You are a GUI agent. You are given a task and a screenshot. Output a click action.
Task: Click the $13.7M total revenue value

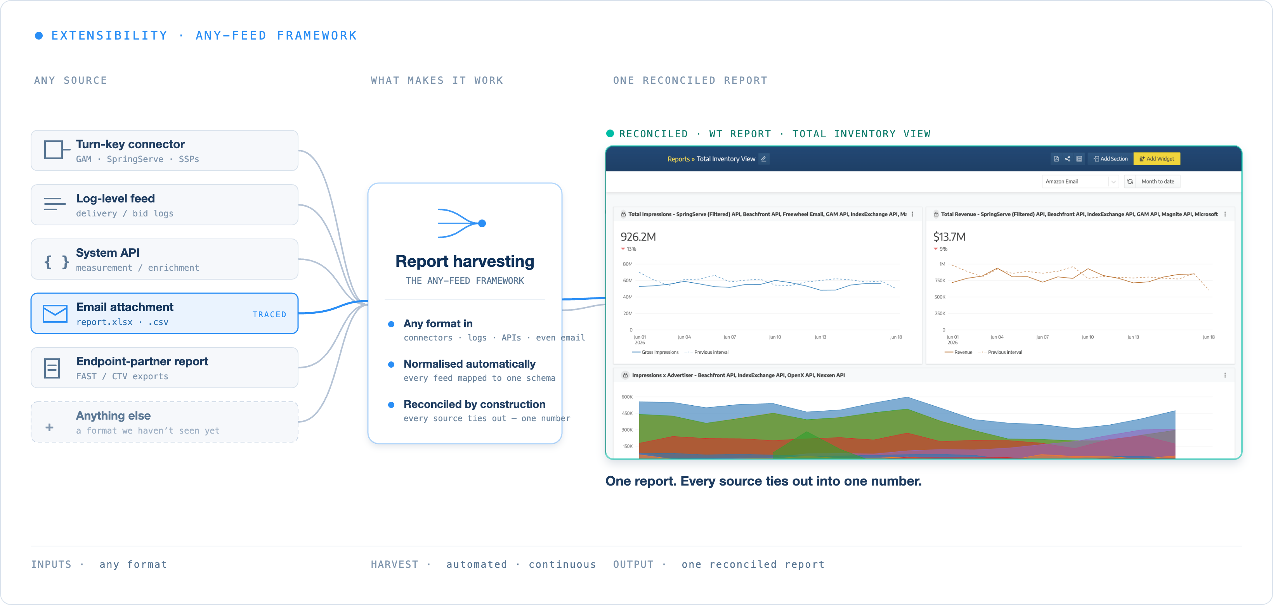949,237
